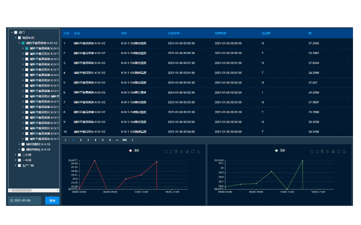Check the 生产二科 checkbox
Image resolution: width=361 pixels, height=225 pixels.
click(x=20, y=165)
